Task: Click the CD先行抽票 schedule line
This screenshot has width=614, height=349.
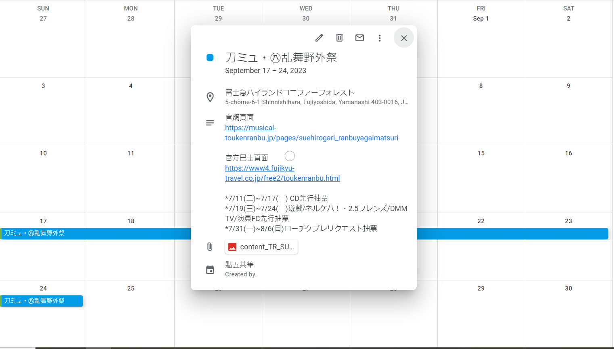Action: coord(277,198)
